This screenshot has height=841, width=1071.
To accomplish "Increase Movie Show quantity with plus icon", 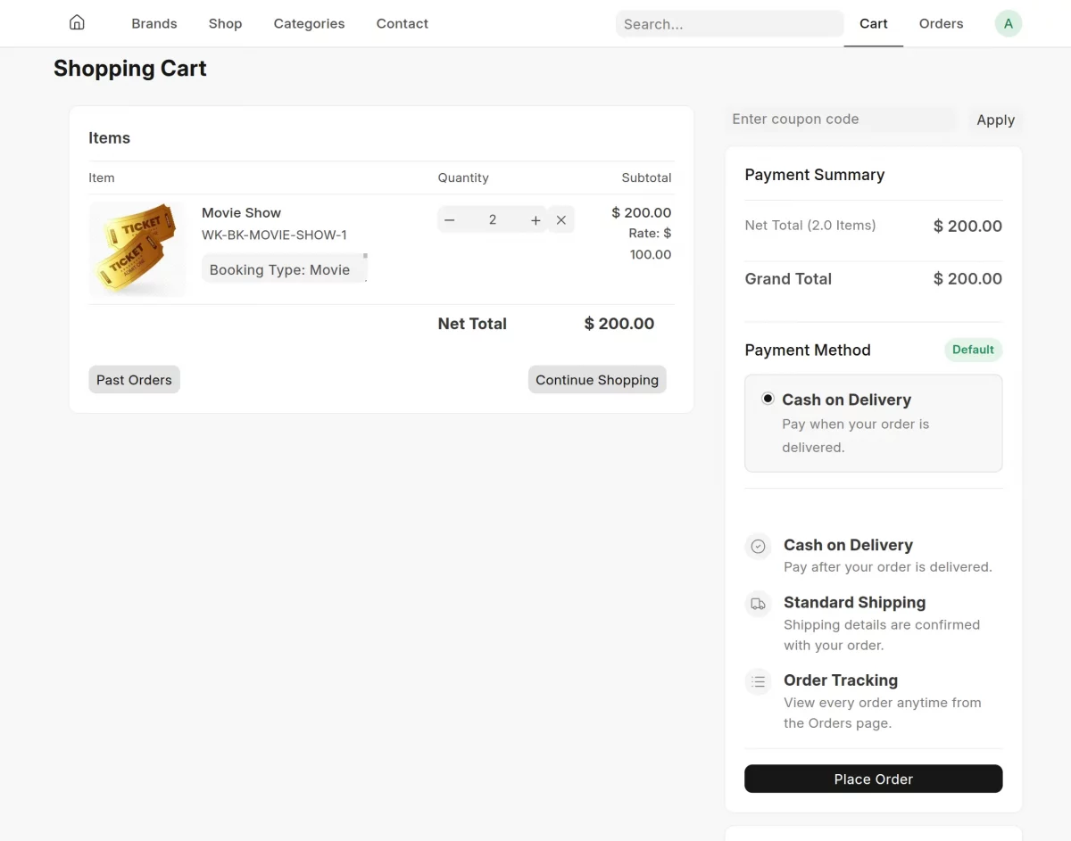I will [x=535, y=220].
